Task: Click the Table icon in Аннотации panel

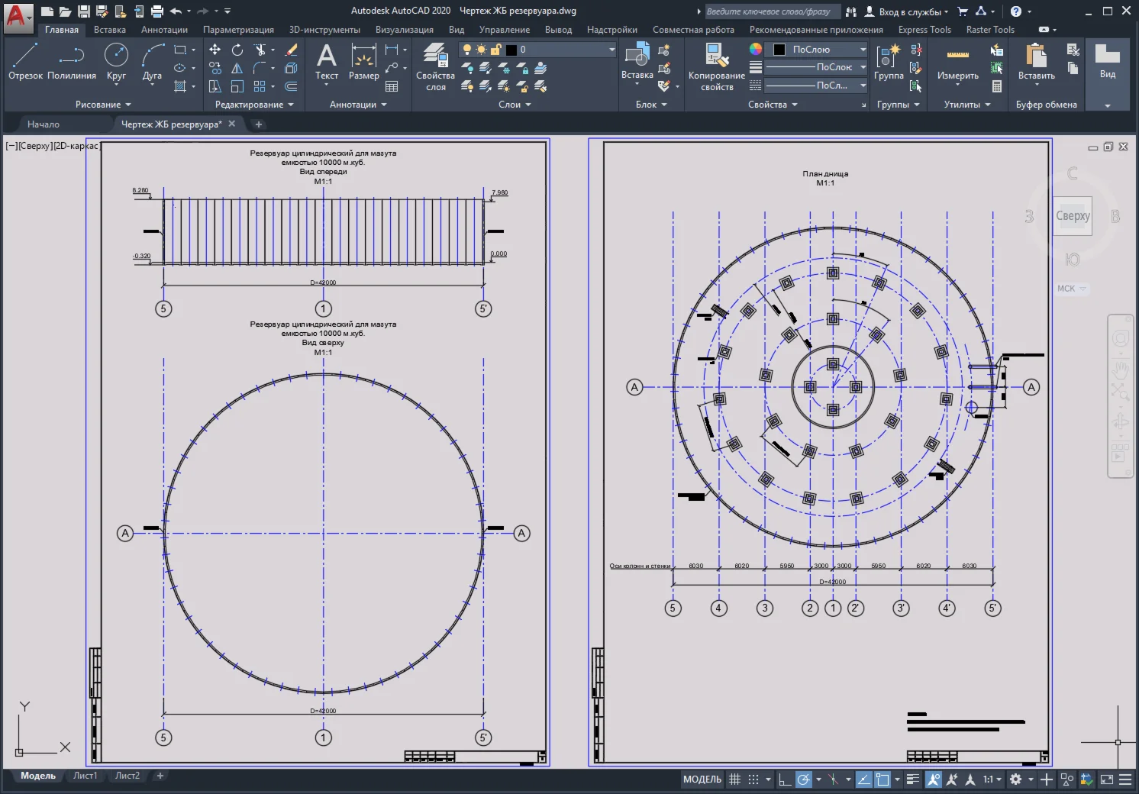Action: [x=392, y=86]
